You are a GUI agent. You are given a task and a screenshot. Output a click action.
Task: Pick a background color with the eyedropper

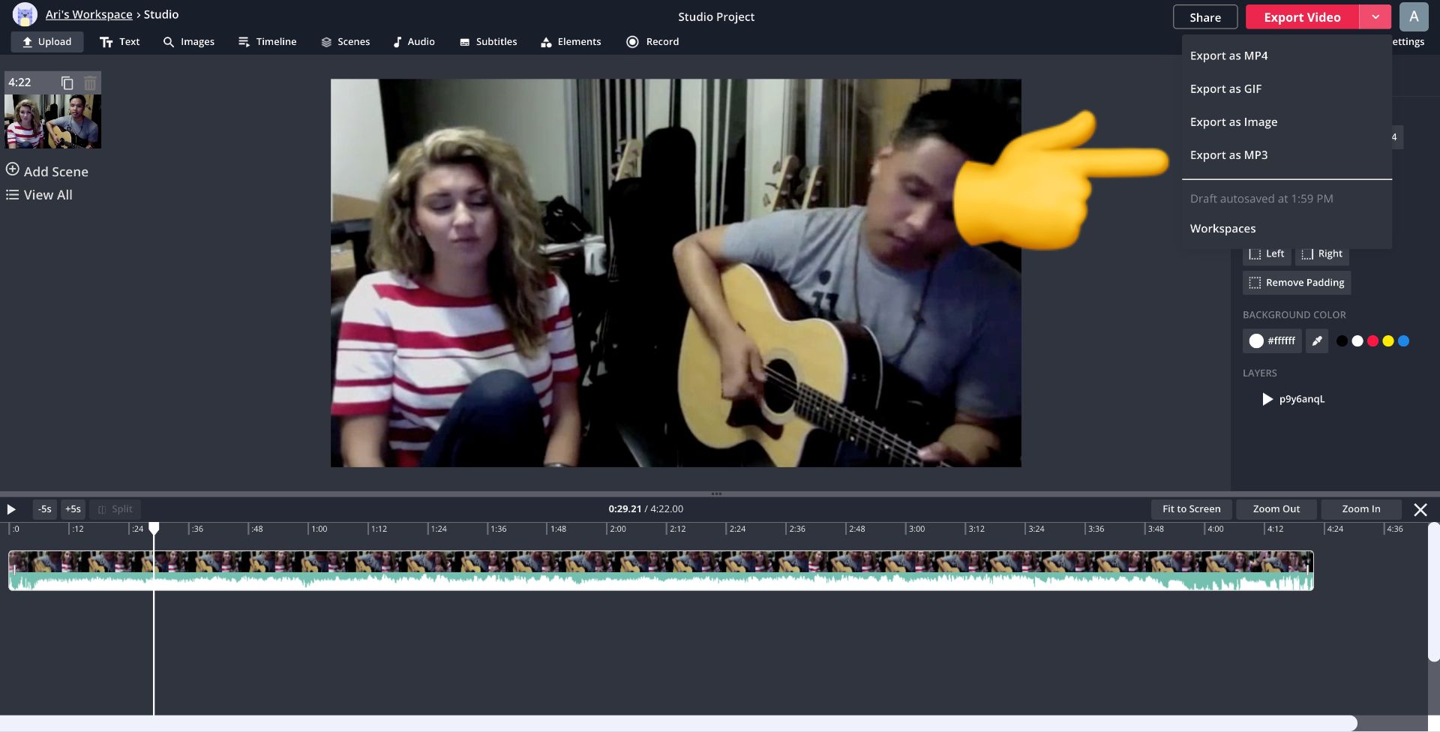[x=1316, y=340]
